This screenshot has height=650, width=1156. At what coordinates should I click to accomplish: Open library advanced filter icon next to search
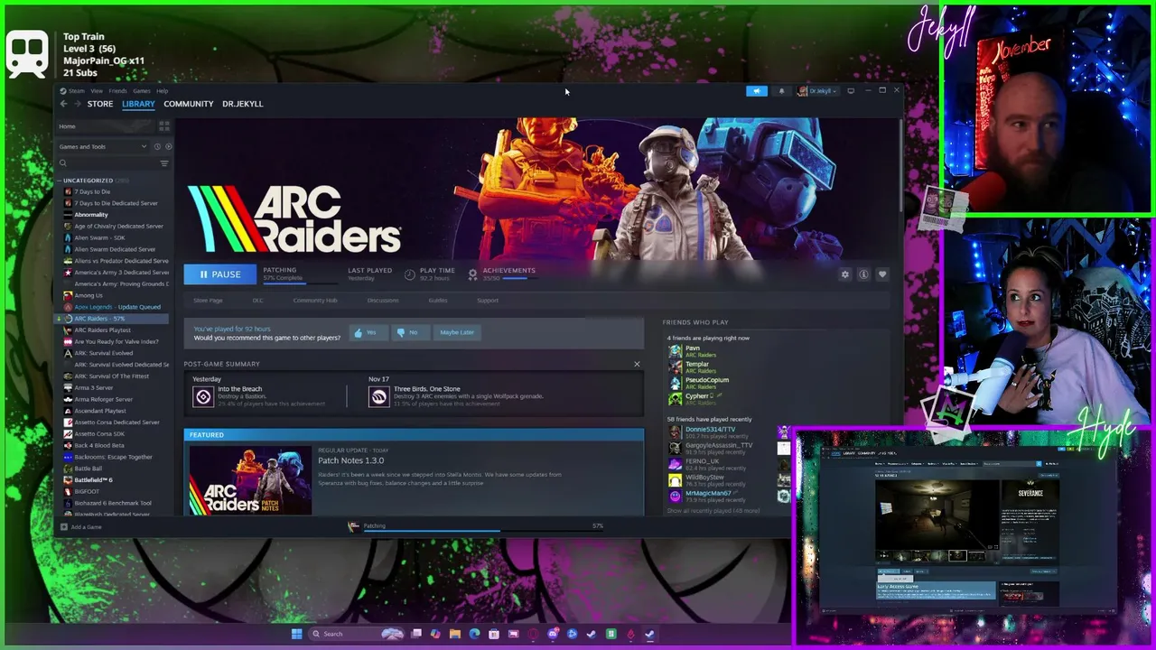click(x=163, y=163)
